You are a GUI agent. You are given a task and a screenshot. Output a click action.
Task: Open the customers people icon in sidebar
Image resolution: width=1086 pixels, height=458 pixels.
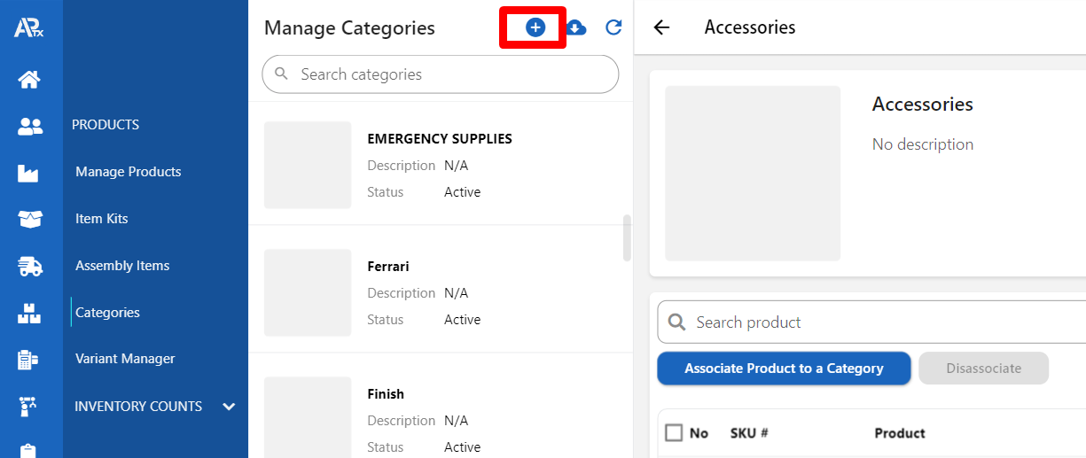click(29, 127)
